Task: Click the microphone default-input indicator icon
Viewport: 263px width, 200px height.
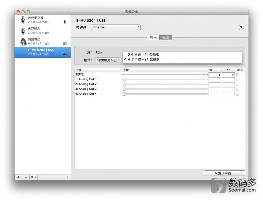Action: coord(65,22)
